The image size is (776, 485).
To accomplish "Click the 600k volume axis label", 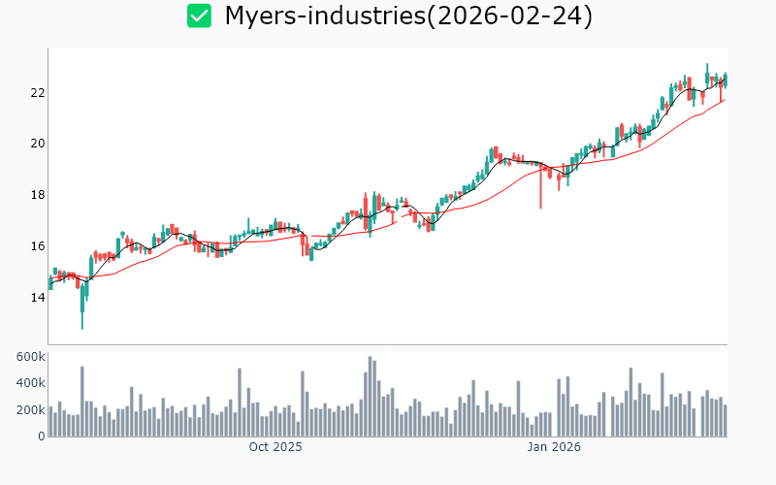I will coord(31,357).
